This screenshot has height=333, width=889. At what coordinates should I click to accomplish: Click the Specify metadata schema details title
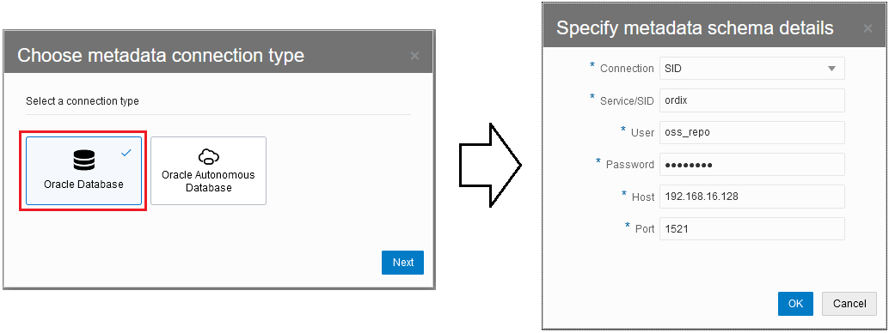pos(695,28)
